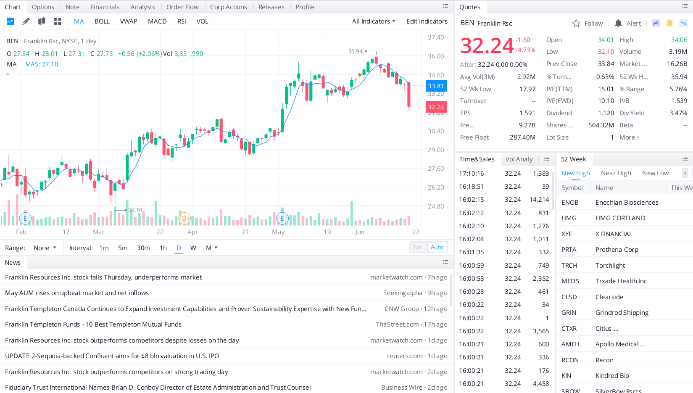This screenshot has width=693, height=393.
Task: Activate the drawing pencil tool
Action: (26, 21)
